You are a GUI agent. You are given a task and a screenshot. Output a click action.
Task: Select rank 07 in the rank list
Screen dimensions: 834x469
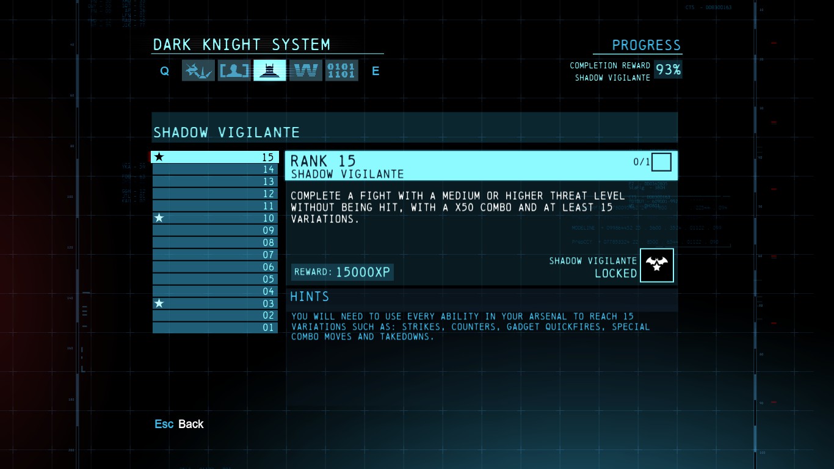215,255
